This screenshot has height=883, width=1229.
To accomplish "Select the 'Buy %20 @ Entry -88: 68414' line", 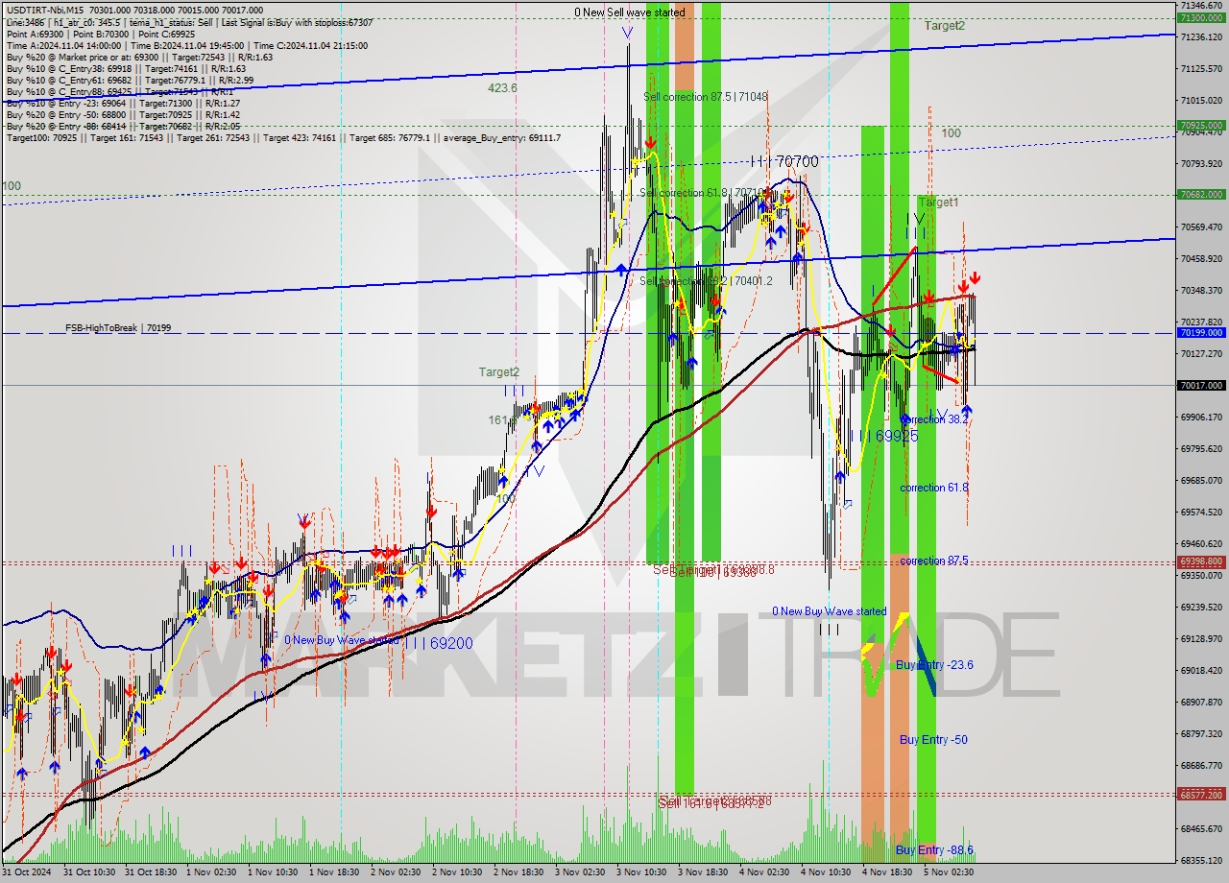I will click(123, 126).
